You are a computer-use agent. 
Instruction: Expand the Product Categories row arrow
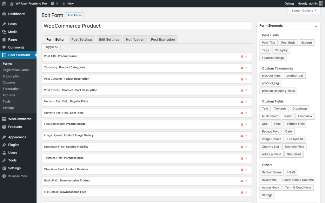tap(246, 68)
